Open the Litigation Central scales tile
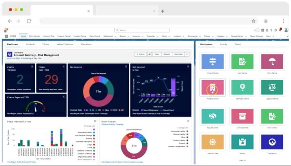The height and width of the screenshot is (166, 291). 272,87
